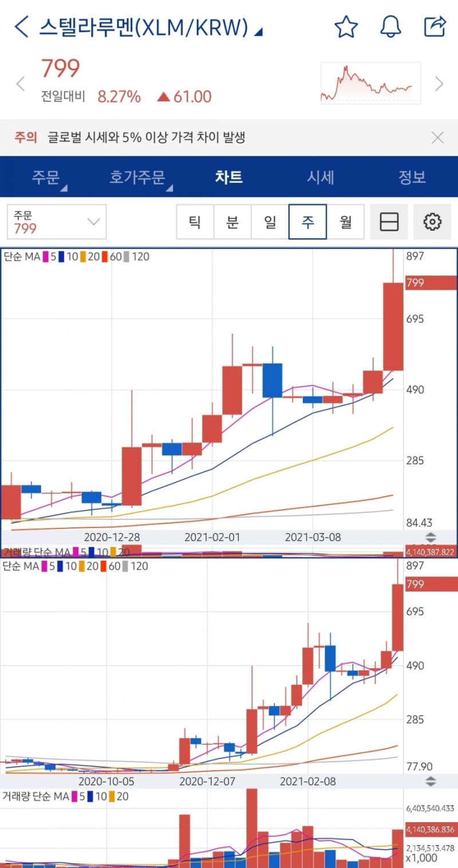Tap the 8.27% change value

(x=119, y=97)
